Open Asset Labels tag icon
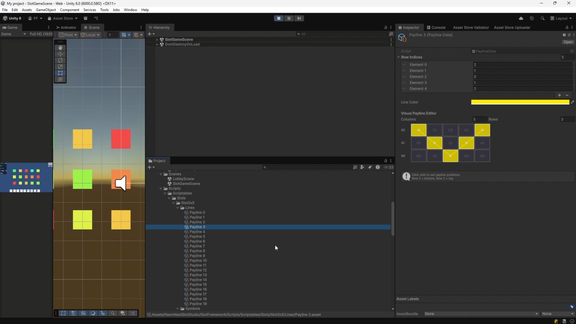The height and width of the screenshot is (324, 576). [572, 306]
